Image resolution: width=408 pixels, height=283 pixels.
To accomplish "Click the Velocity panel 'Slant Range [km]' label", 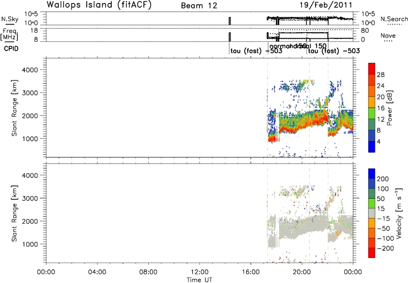I will pyautogui.click(x=14, y=214).
